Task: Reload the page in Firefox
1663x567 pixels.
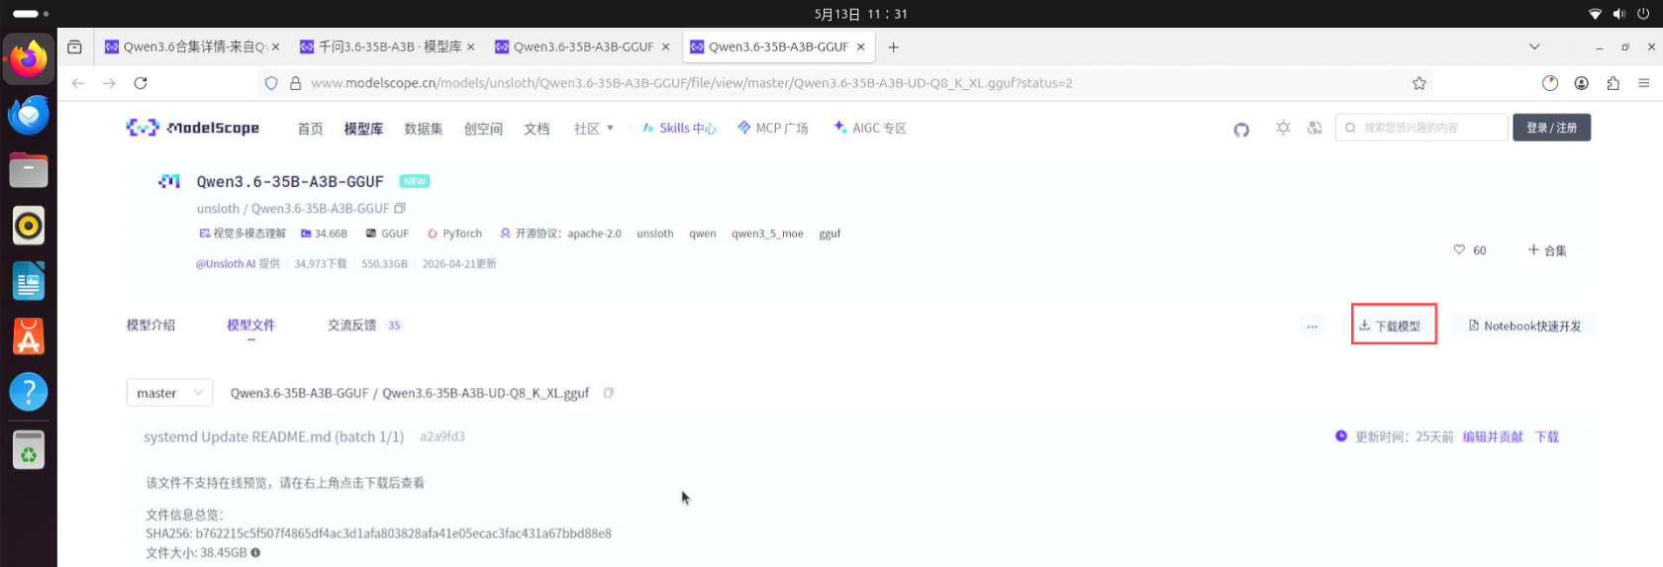Action: (141, 83)
